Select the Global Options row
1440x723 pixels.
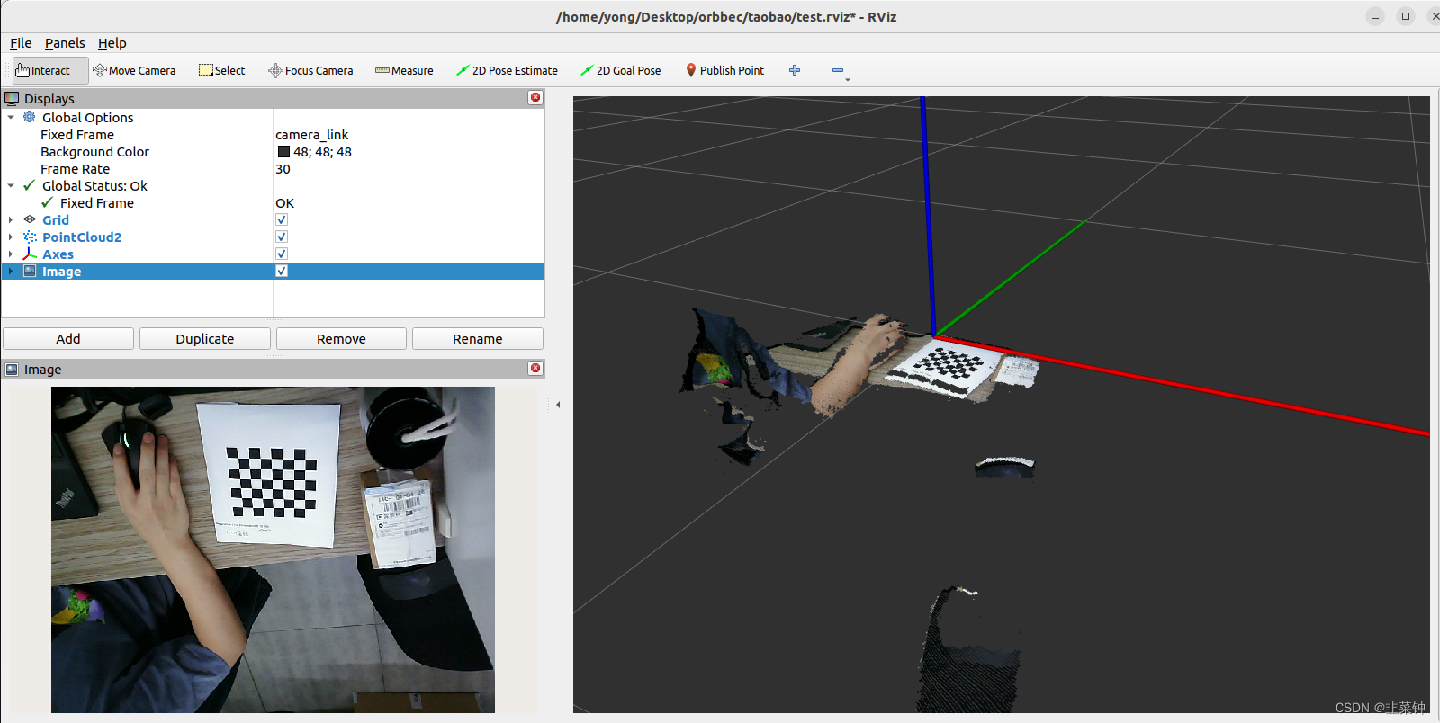pyautogui.click(x=273, y=117)
